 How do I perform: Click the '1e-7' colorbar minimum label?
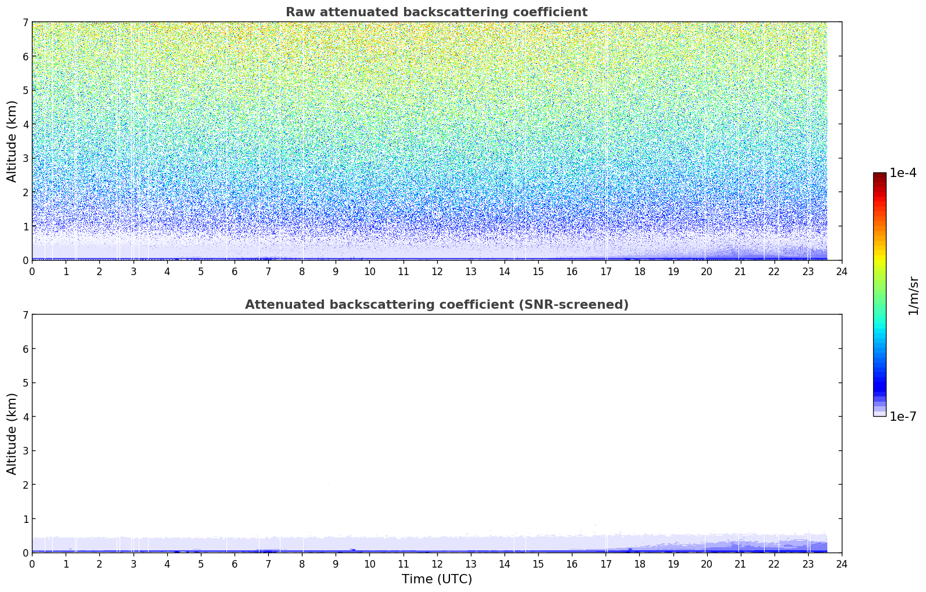coord(903,417)
